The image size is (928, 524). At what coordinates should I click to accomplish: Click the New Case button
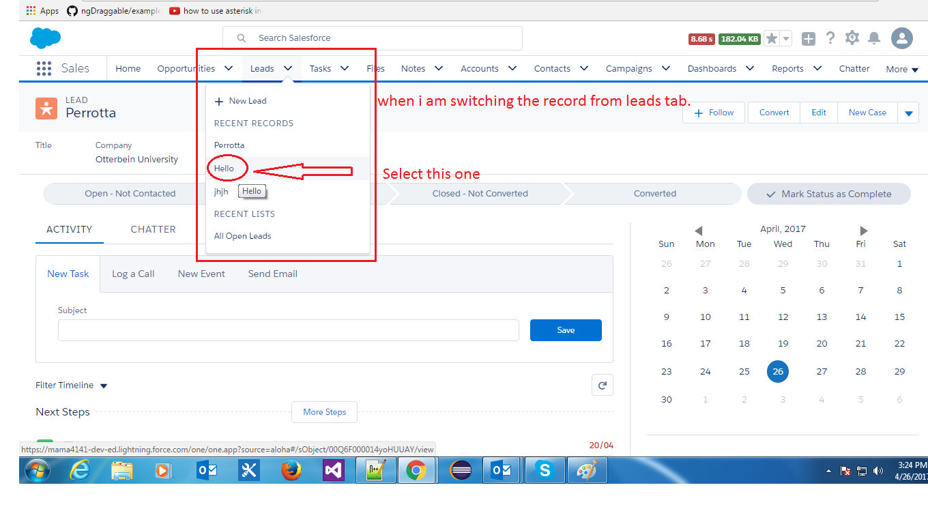click(x=868, y=113)
